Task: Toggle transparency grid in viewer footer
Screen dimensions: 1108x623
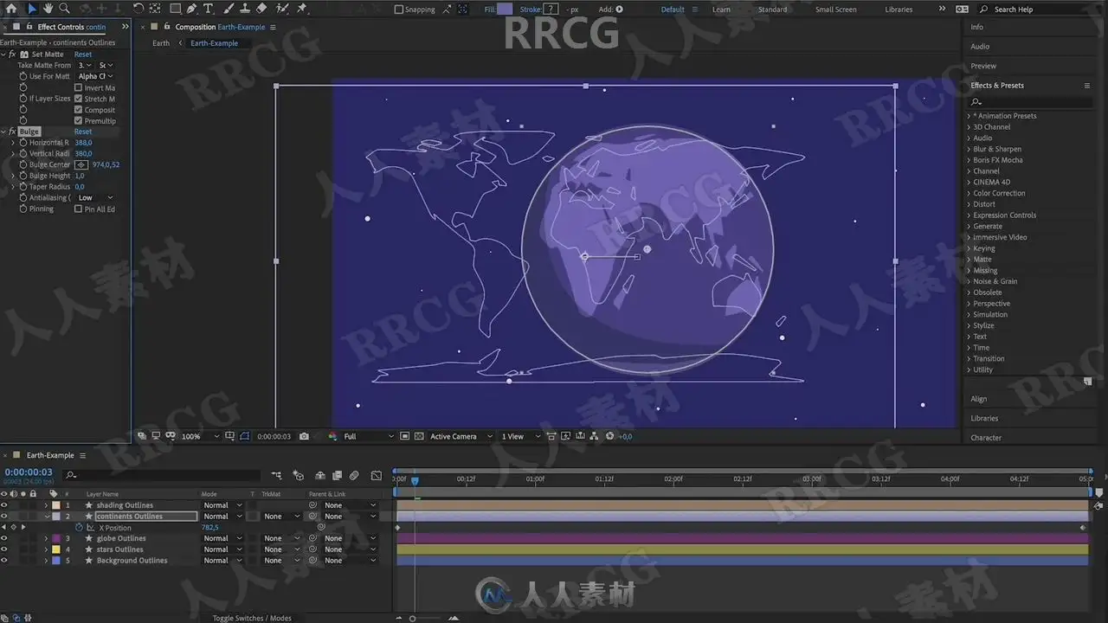Action: [x=418, y=436]
